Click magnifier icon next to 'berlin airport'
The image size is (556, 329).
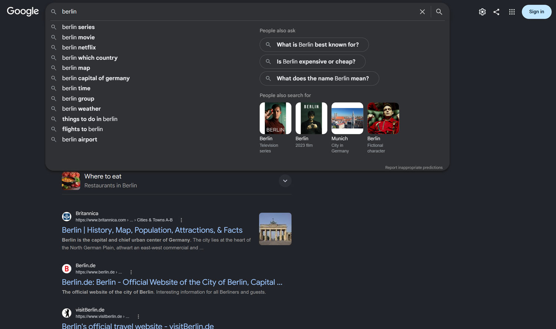pos(54,139)
